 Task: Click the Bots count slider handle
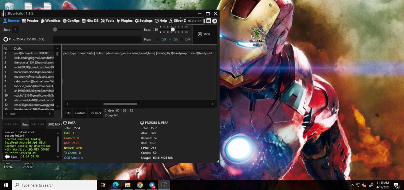pyautogui.click(x=173, y=29)
